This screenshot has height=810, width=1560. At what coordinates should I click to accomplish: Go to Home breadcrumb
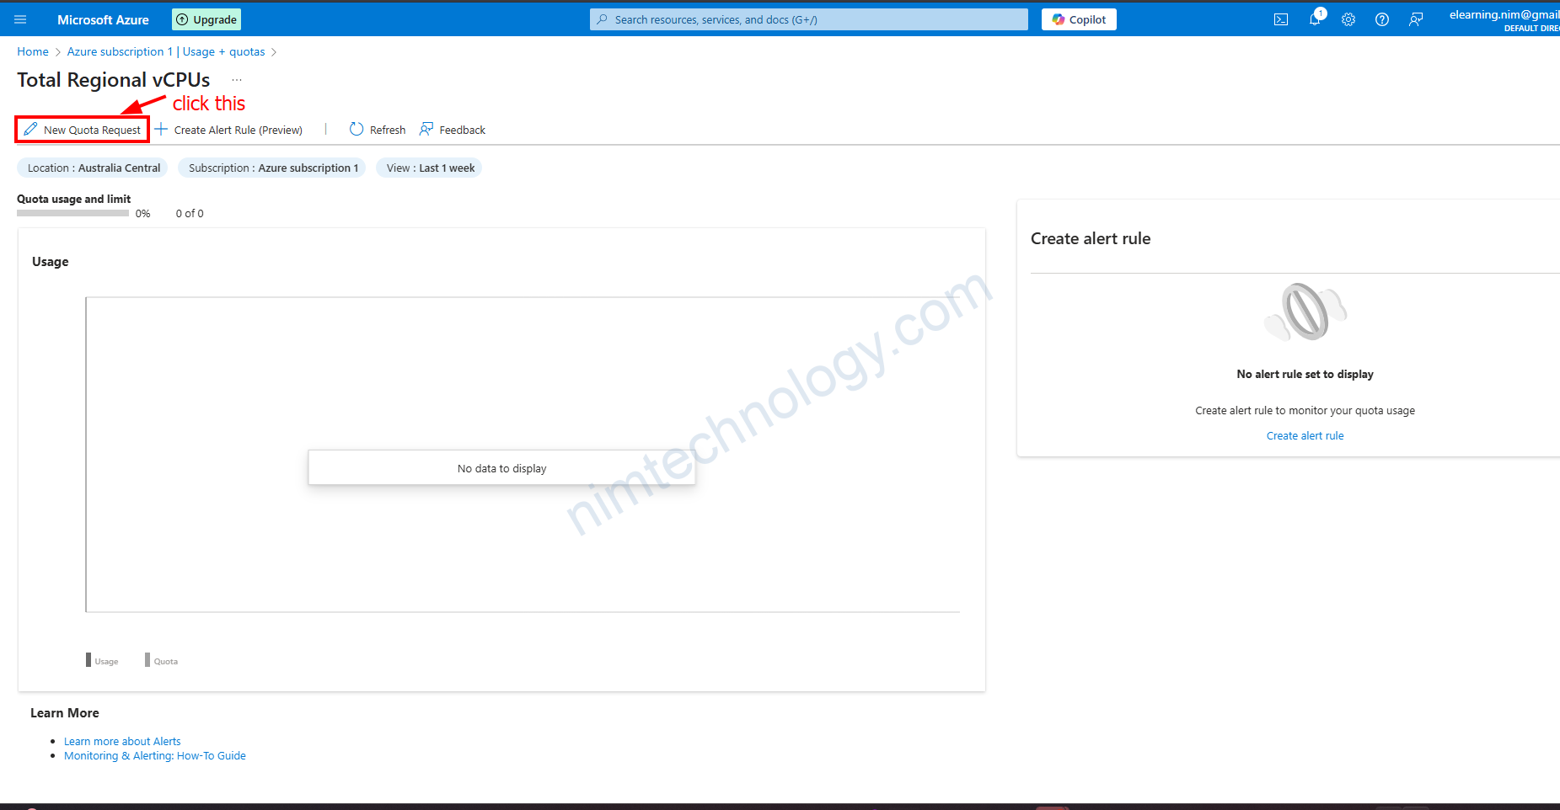[33, 51]
